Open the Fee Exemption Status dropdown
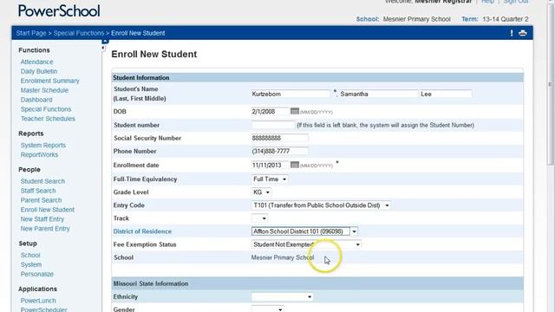Viewport: 555px width, 312px height. [306, 244]
